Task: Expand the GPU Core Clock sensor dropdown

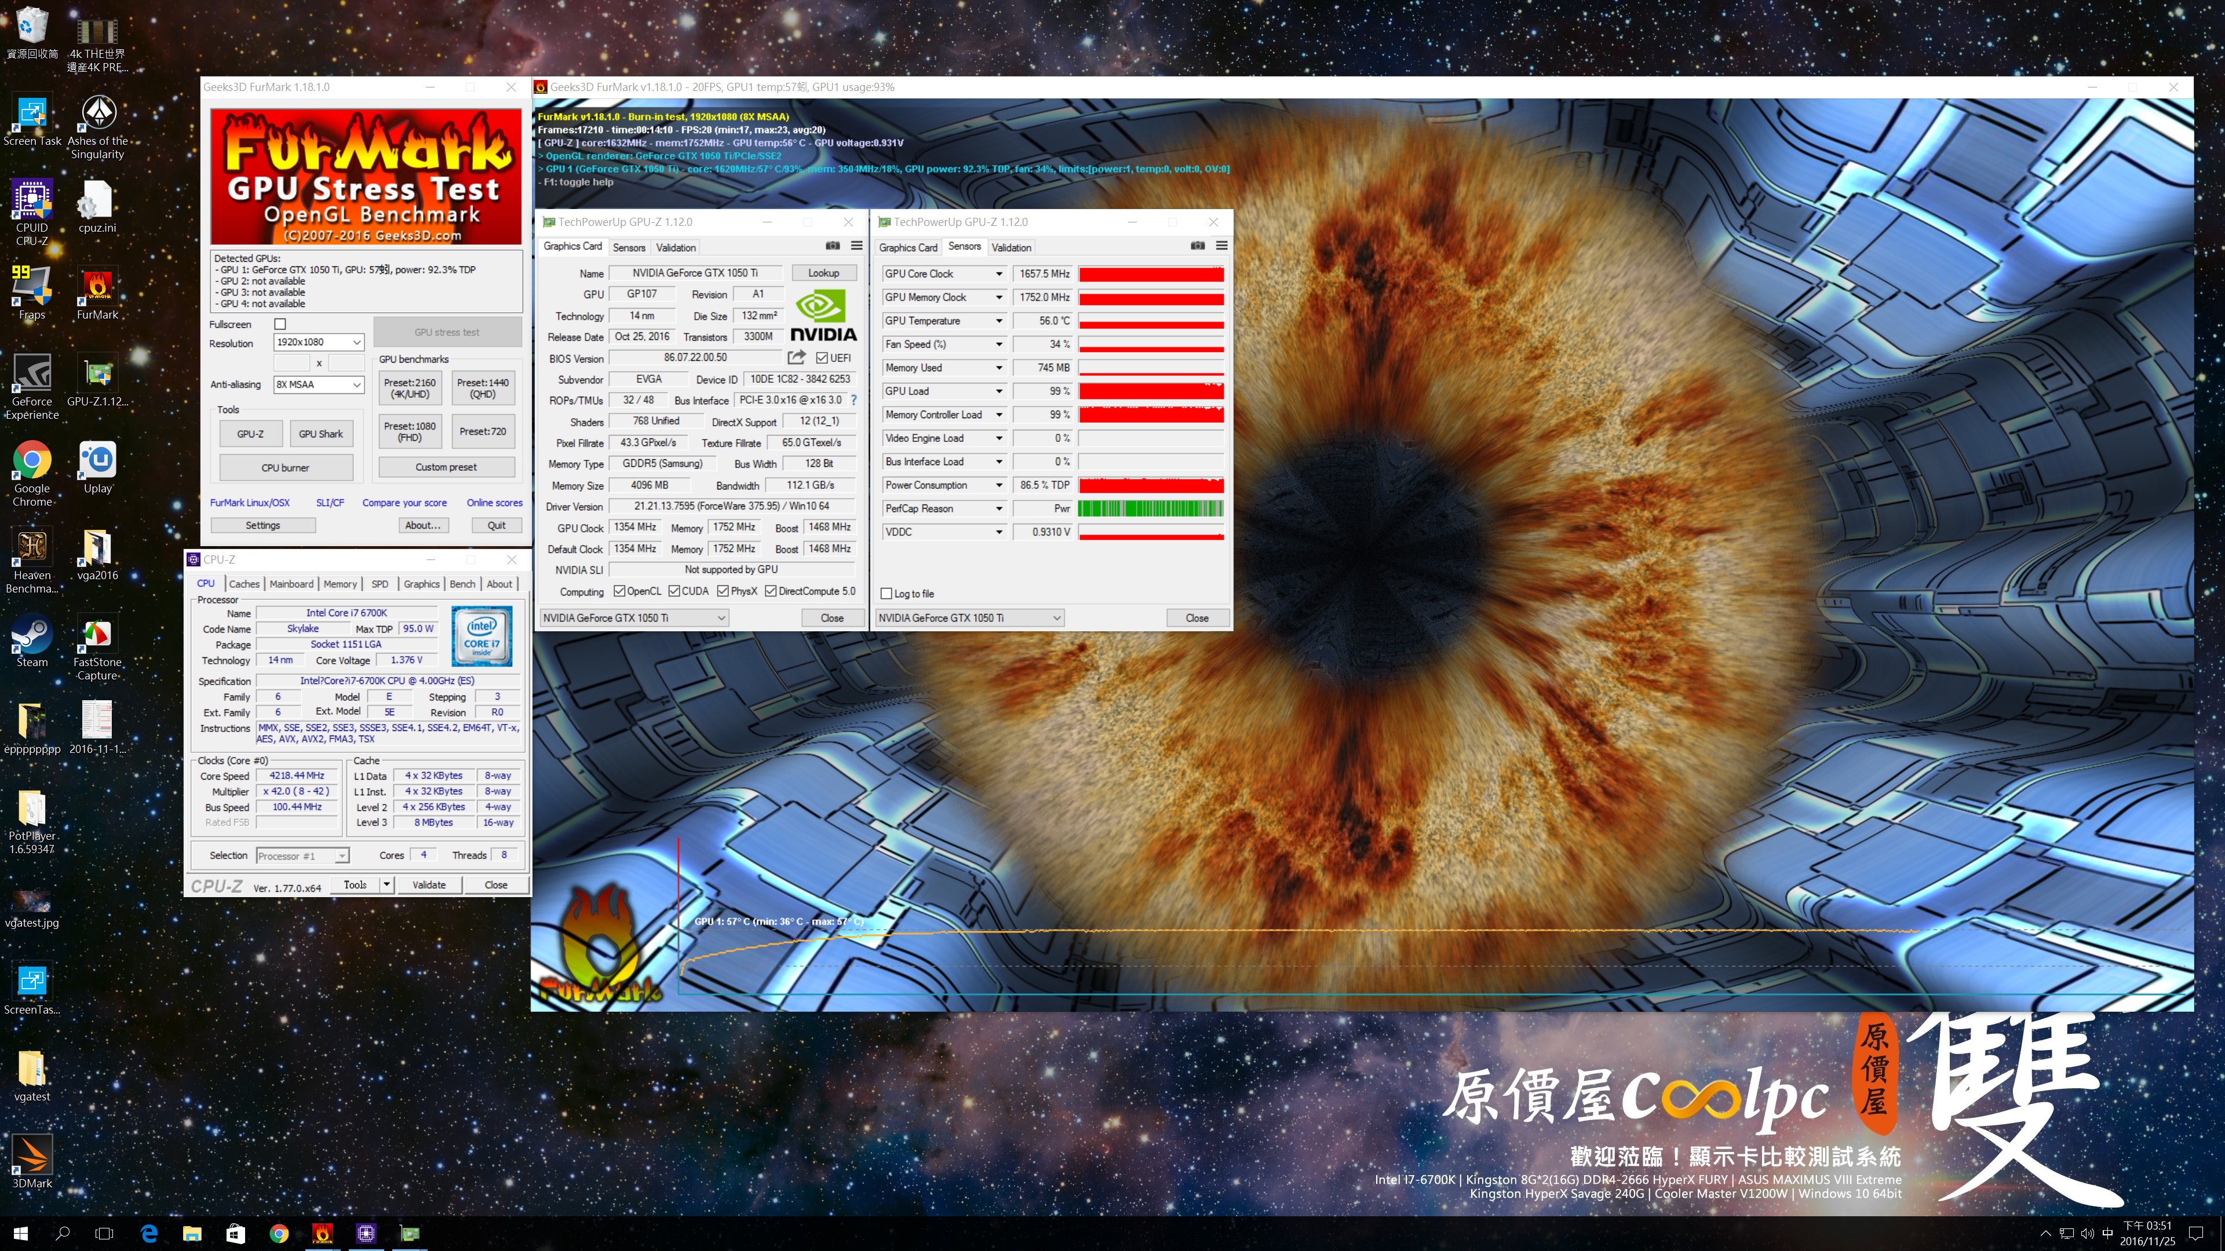Action: point(1000,274)
